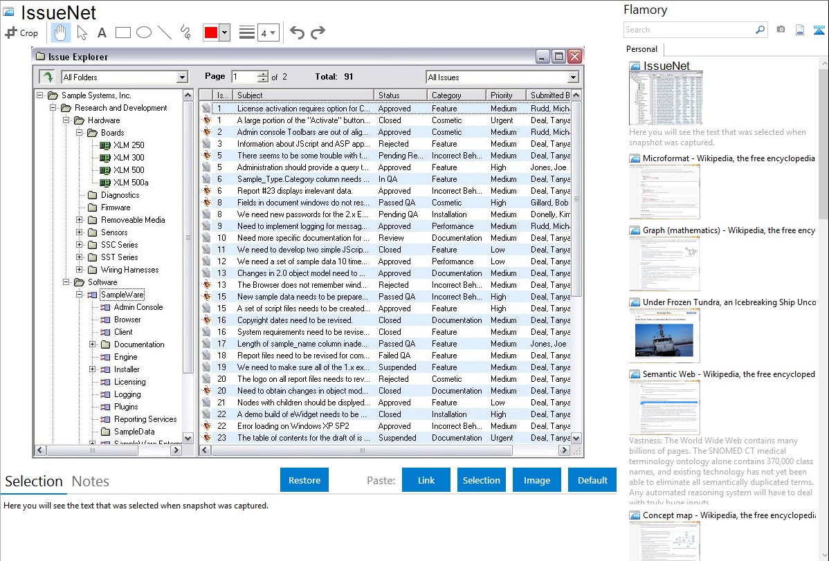Viewport: 829px width, 561px height.
Task: Click the Restore button
Action: tap(304, 480)
